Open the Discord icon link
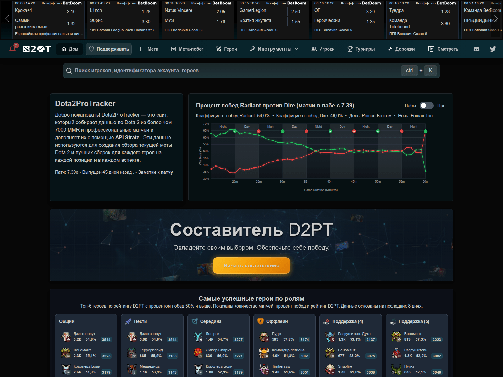The height and width of the screenshot is (377, 503). [x=477, y=49]
